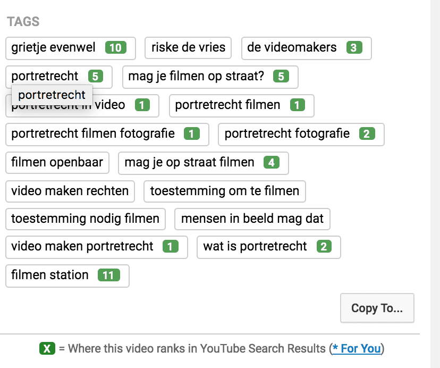Image resolution: width=440 pixels, height=368 pixels.
Task: Click rank badge 4 on mag je op straat filmen
Action: pyautogui.click(x=271, y=163)
